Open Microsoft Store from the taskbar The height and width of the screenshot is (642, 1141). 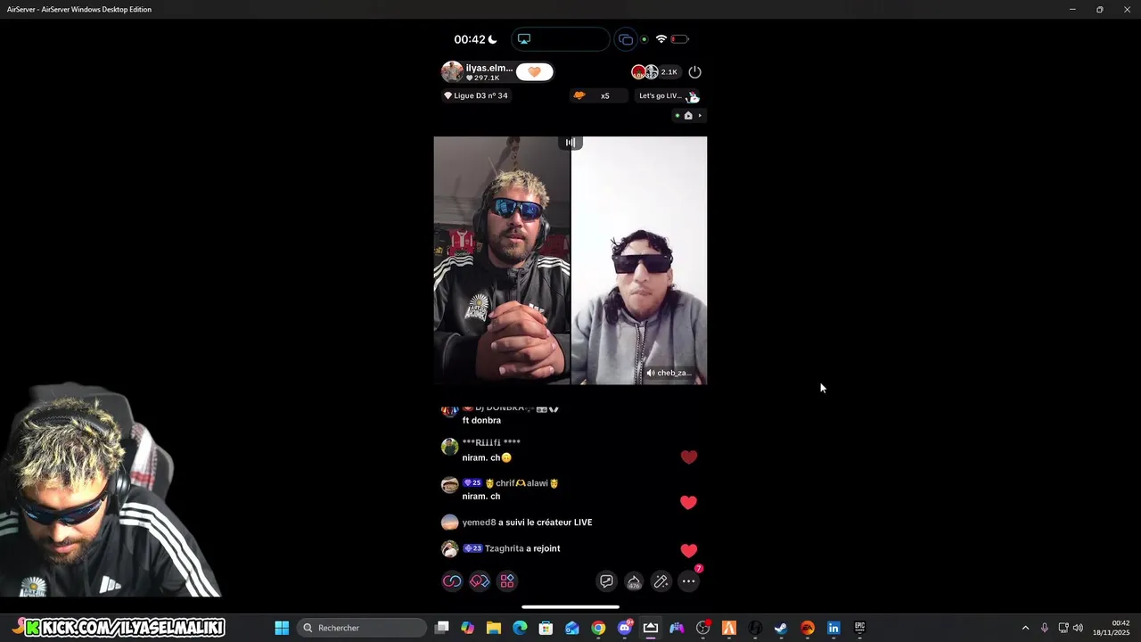coord(546,628)
